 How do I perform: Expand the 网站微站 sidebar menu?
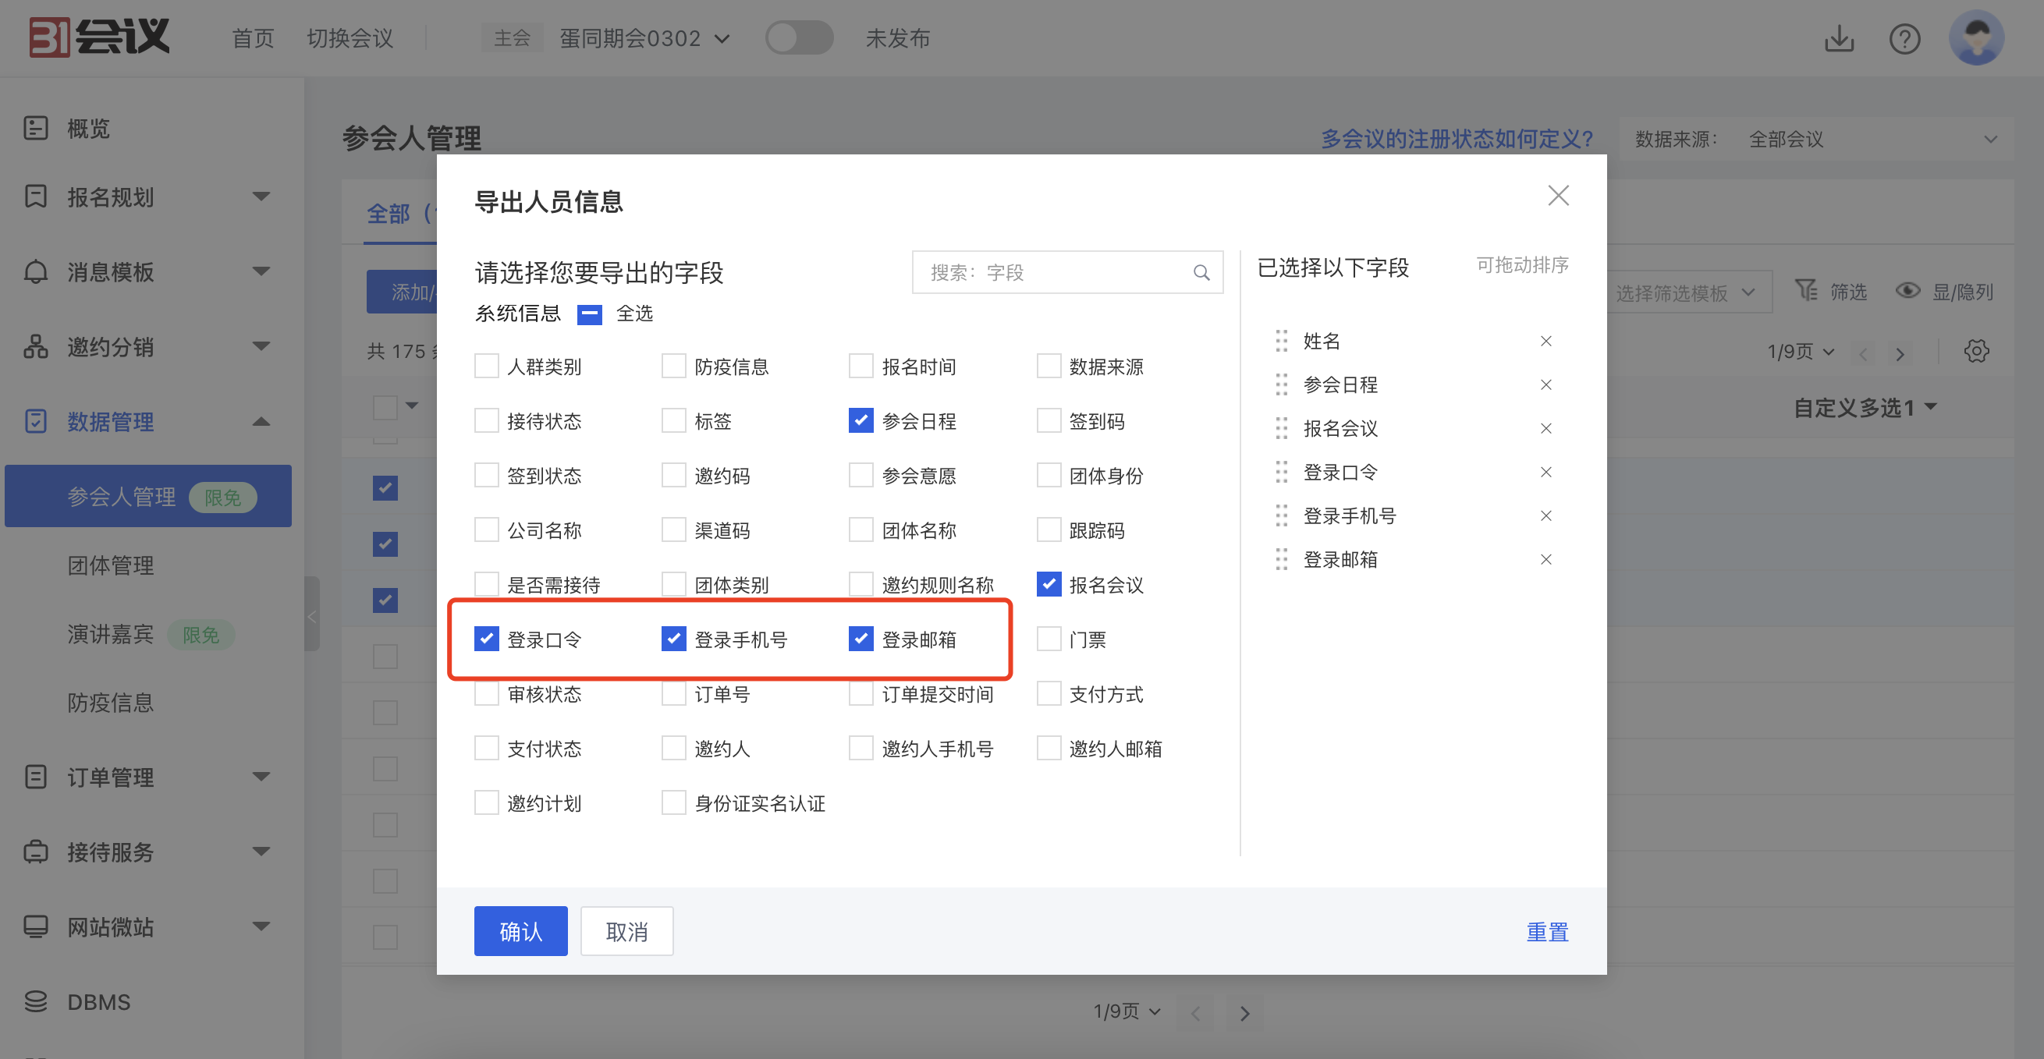click(x=261, y=926)
